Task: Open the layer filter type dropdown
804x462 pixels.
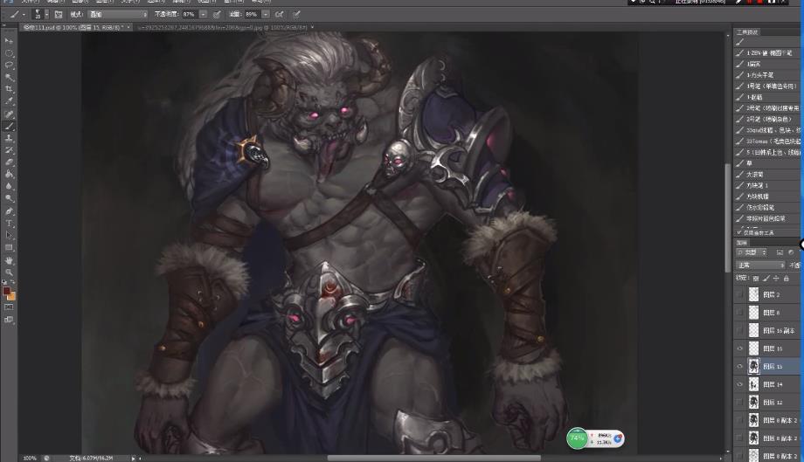Action: pos(752,252)
